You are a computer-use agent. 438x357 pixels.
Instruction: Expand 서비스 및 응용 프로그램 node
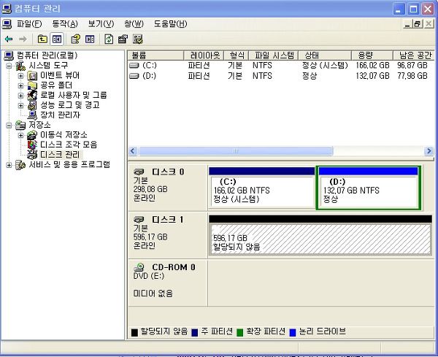(x=9, y=165)
